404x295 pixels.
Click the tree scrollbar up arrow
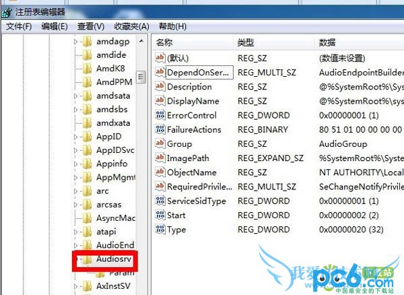coord(141,41)
